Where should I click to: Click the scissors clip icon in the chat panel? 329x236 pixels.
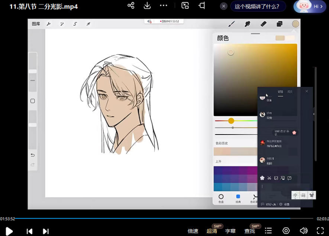tap(269, 178)
